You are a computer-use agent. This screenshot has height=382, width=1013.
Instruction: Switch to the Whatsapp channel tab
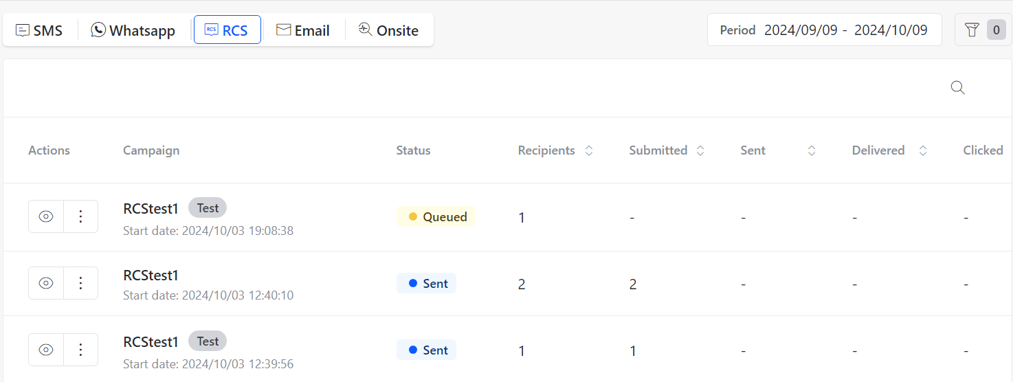point(133,30)
